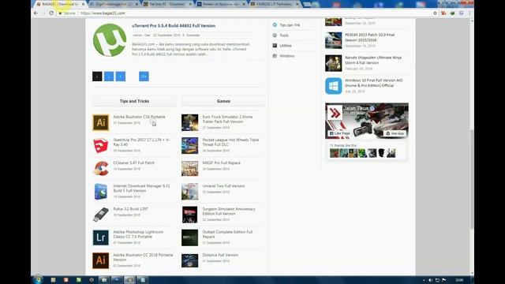Screen dimensions: 505x284
Task: Click the Utilities category icon
Action: pos(275,46)
